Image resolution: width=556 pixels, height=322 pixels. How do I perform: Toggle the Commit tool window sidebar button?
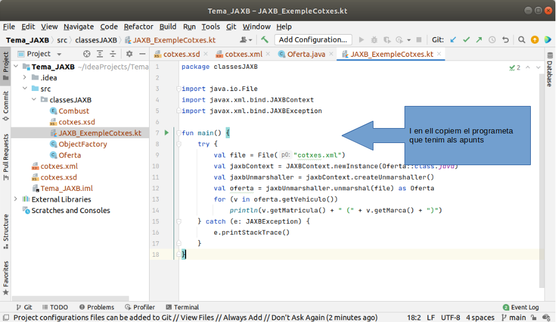5,106
